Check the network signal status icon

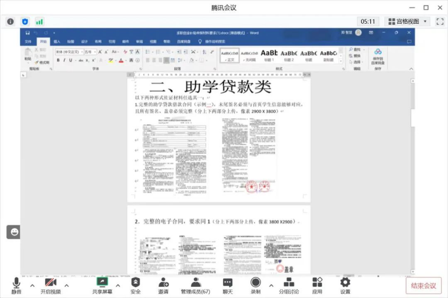(39, 22)
